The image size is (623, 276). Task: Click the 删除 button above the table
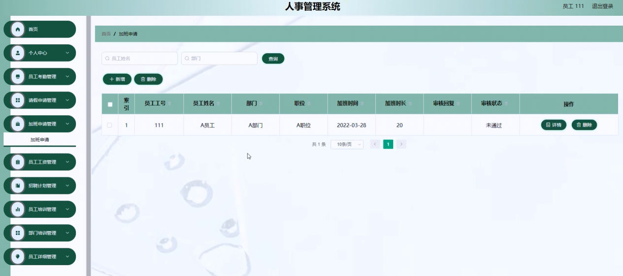pos(148,79)
